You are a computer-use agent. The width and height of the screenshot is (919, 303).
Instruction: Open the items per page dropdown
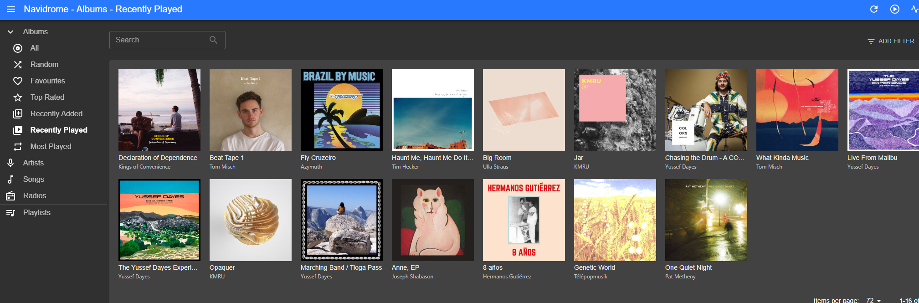(x=873, y=300)
